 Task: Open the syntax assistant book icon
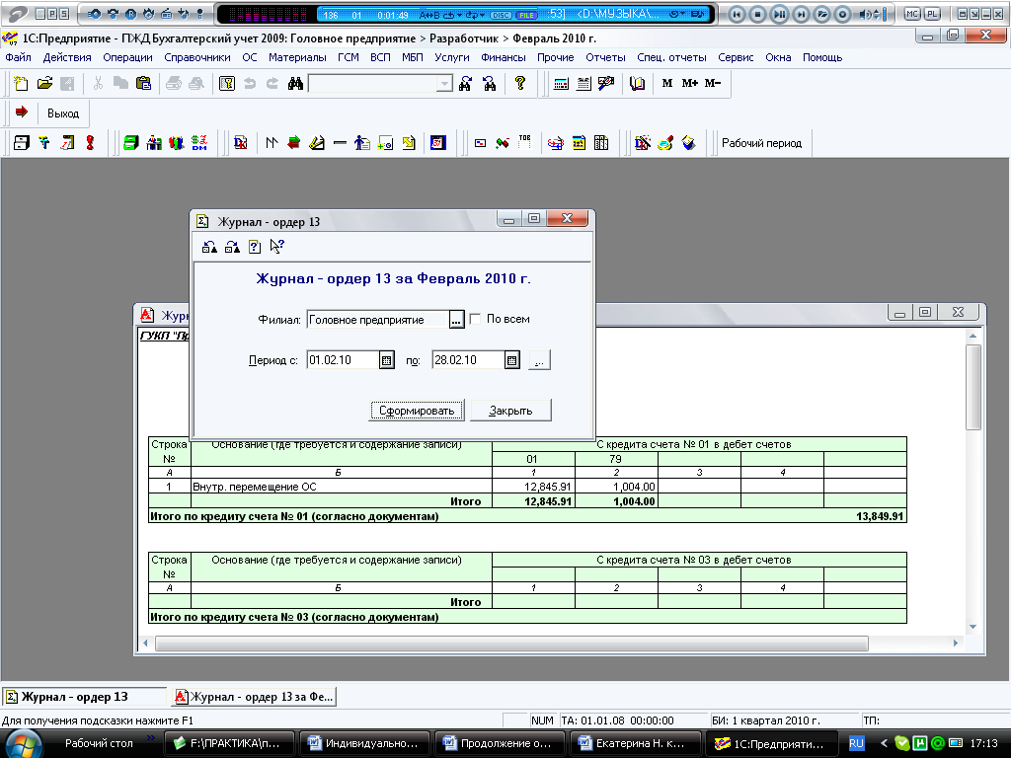(637, 83)
